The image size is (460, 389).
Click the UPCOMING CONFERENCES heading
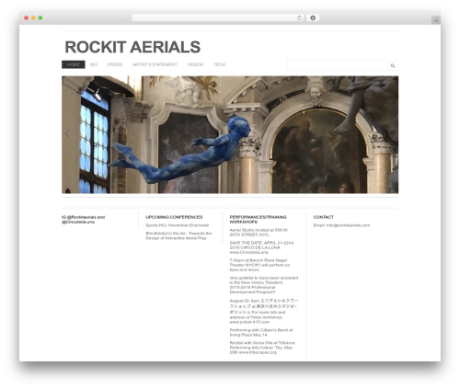click(174, 217)
